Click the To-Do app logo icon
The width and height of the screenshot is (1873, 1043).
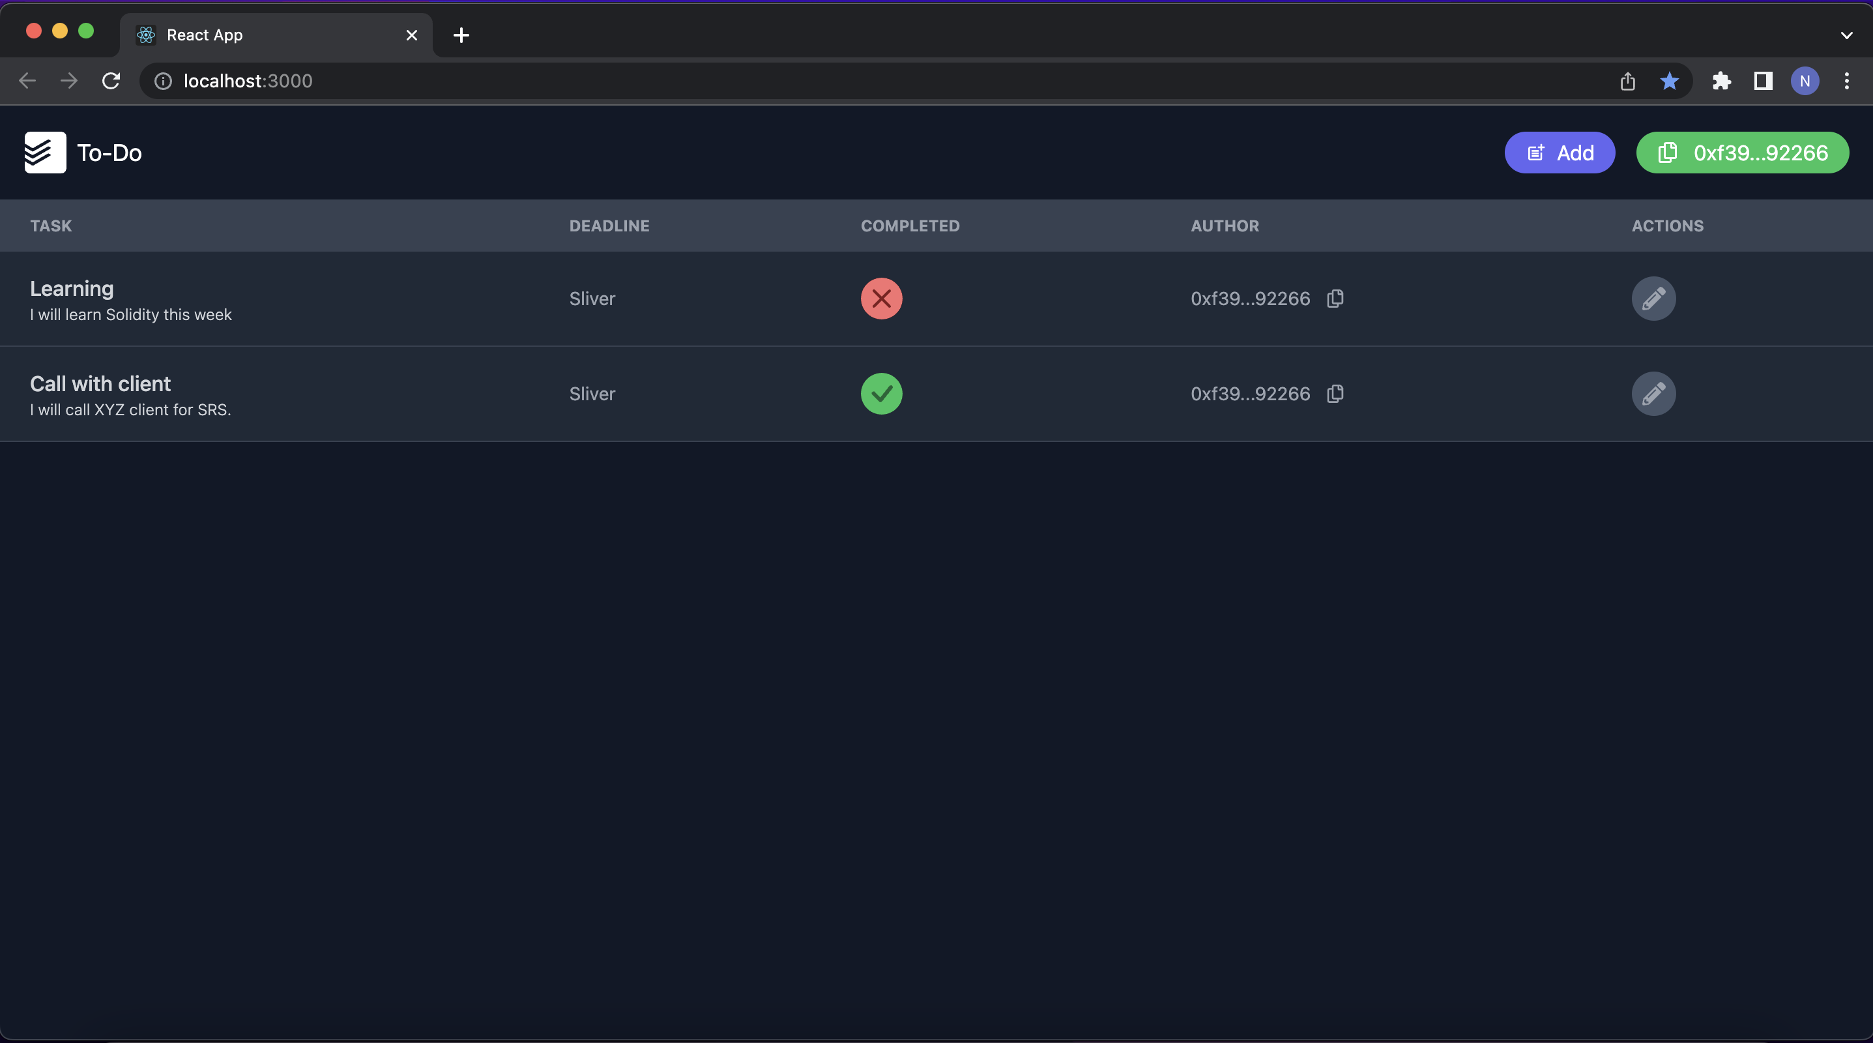click(45, 153)
